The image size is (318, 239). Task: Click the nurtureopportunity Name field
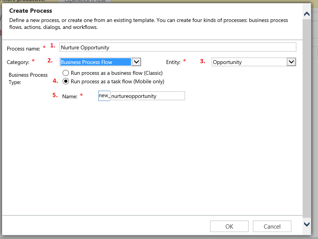point(147,96)
